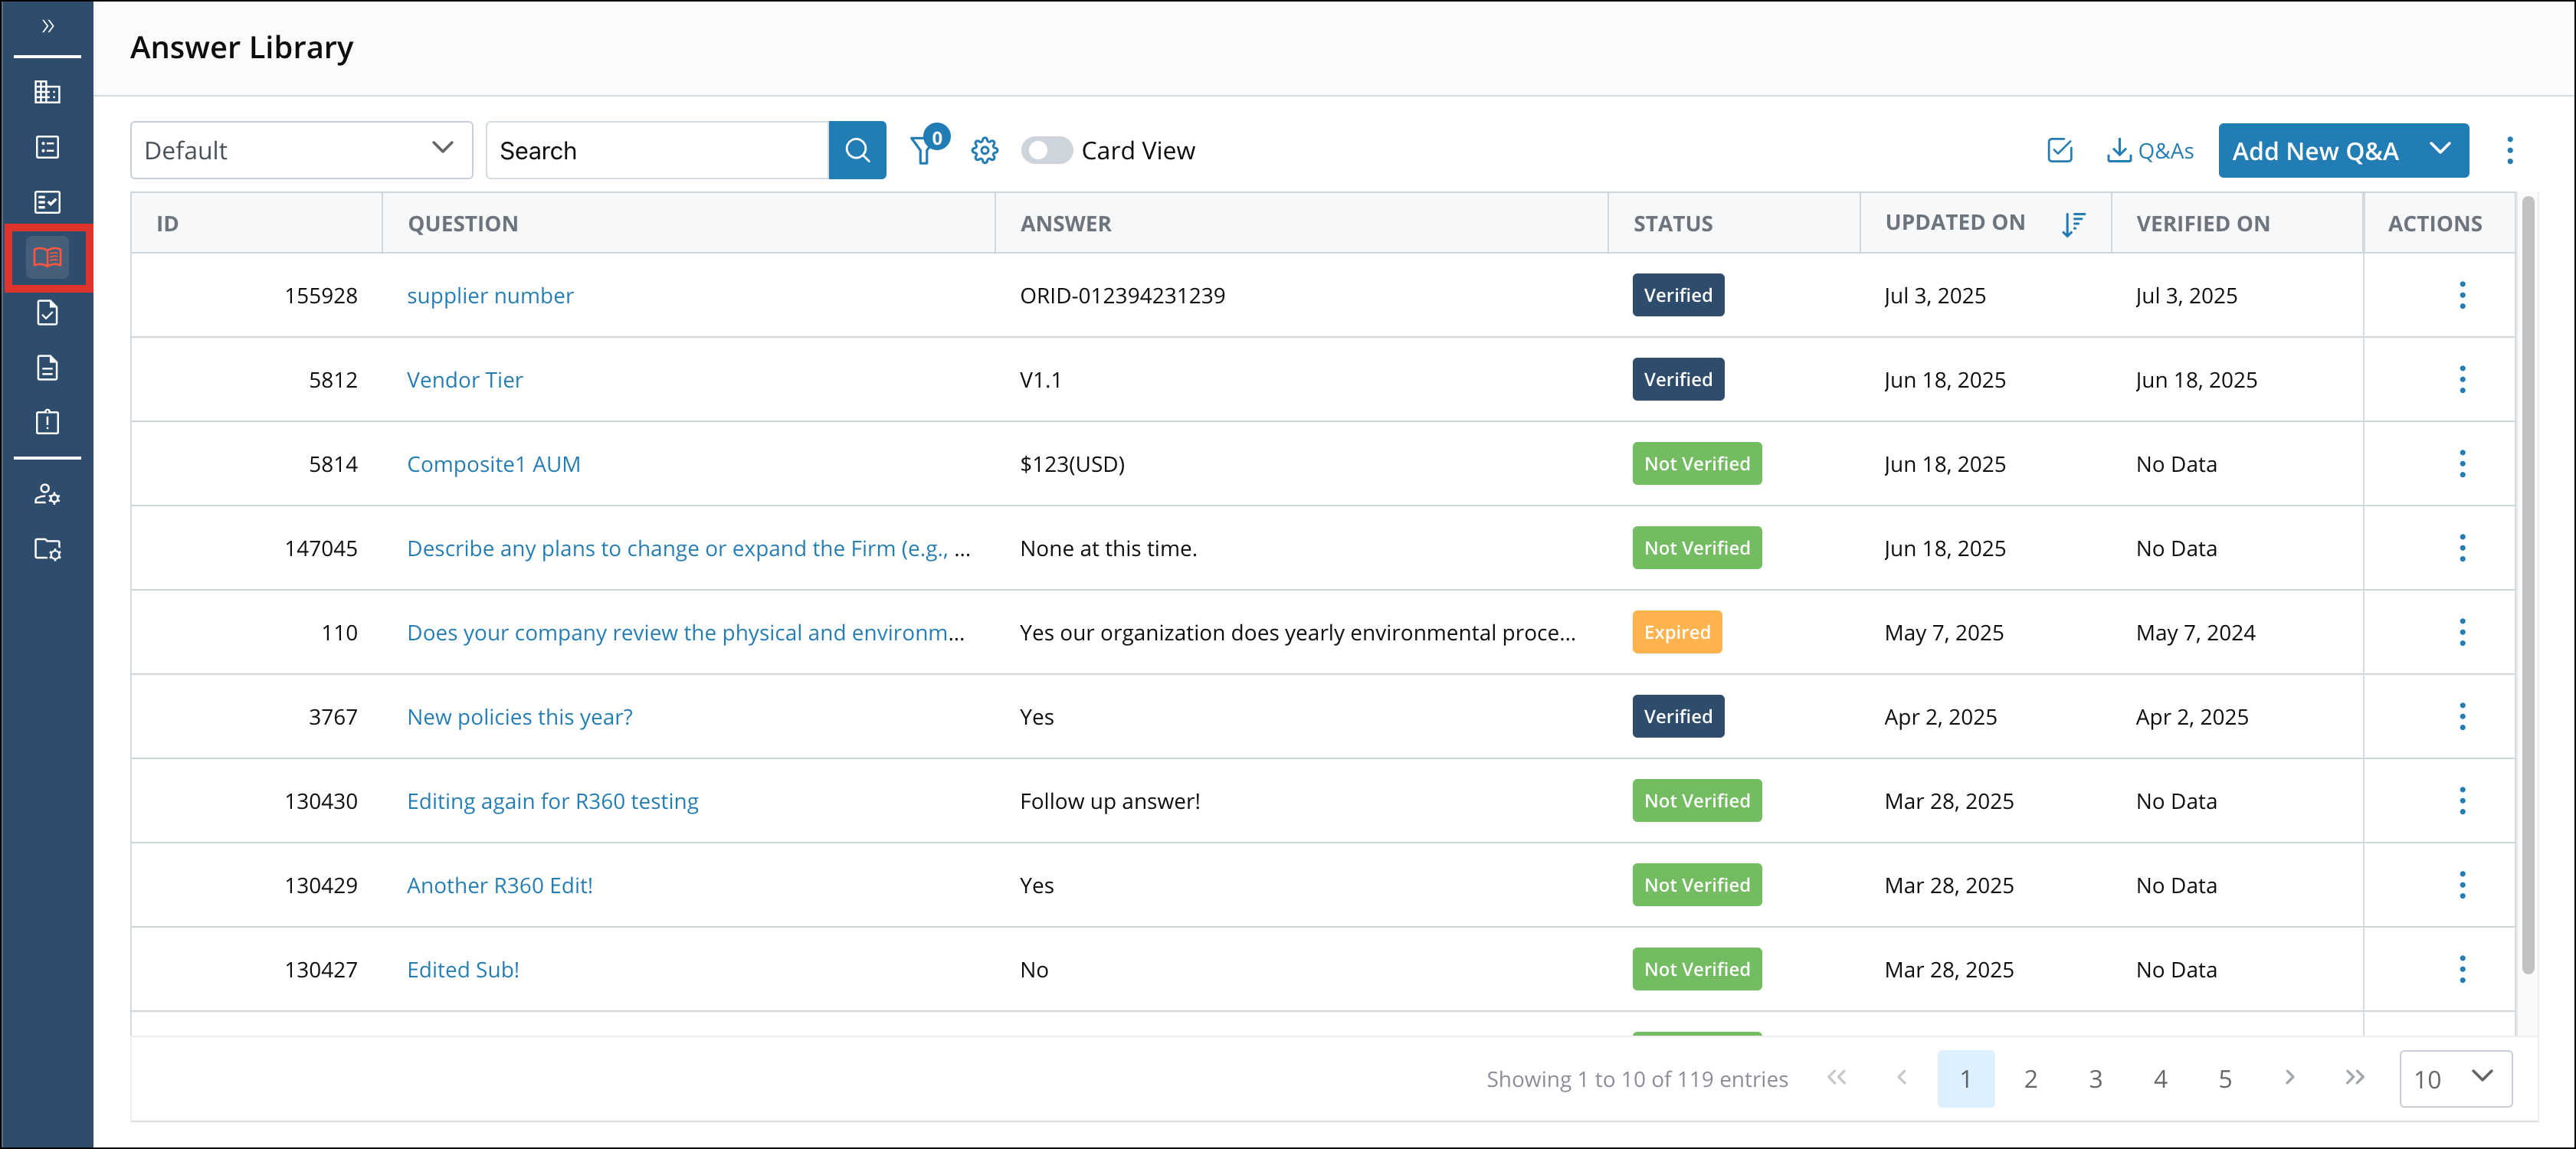Click the vertical table scrollbar
The width and height of the screenshot is (2576, 1149).
click(x=2528, y=585)
